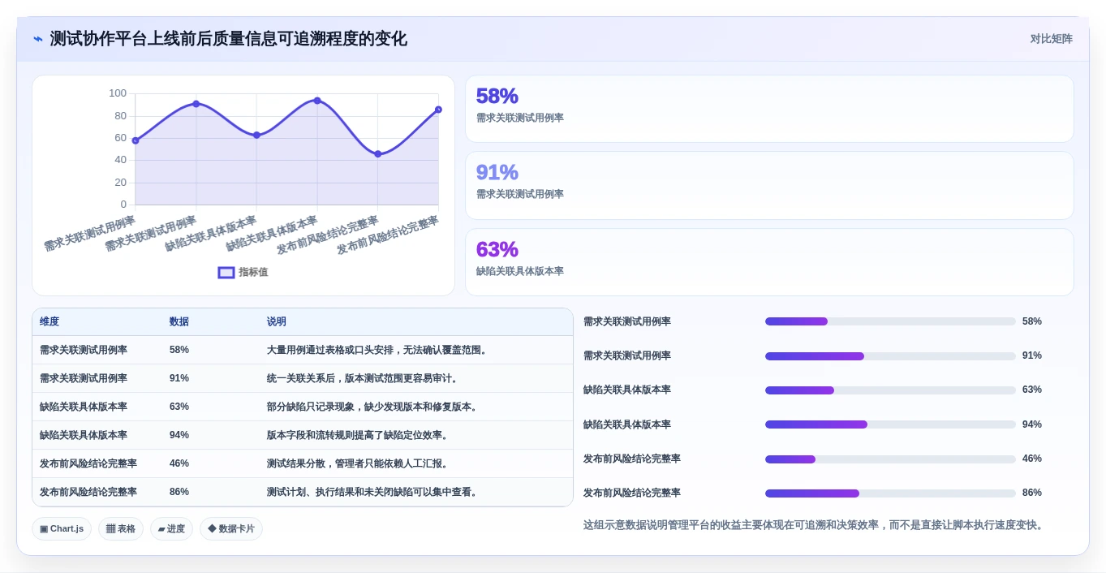
Task: Click the progress bar showing 58%
Action: (890, 321)
